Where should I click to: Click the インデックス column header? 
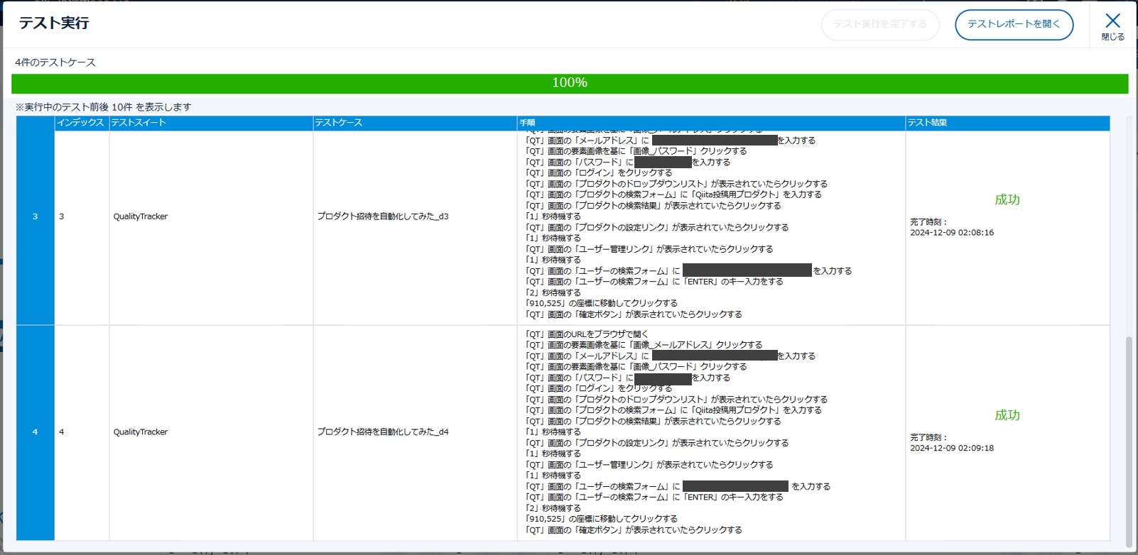[82, 123]
